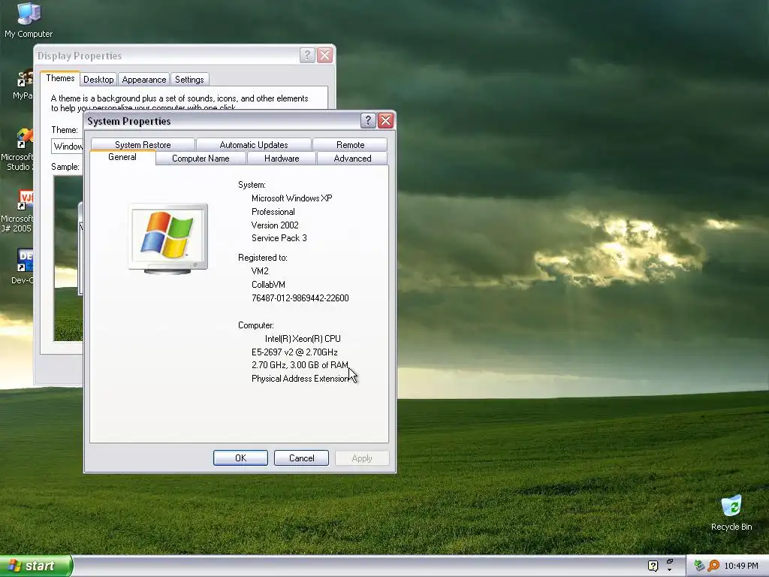Click OK in System Properties
This screenshot has width=769, height=577.
pyautogui.click(x=240, y=458)
